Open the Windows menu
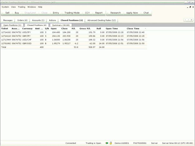The width and height of the screenshot is (195, 146). tap(32, 7)
